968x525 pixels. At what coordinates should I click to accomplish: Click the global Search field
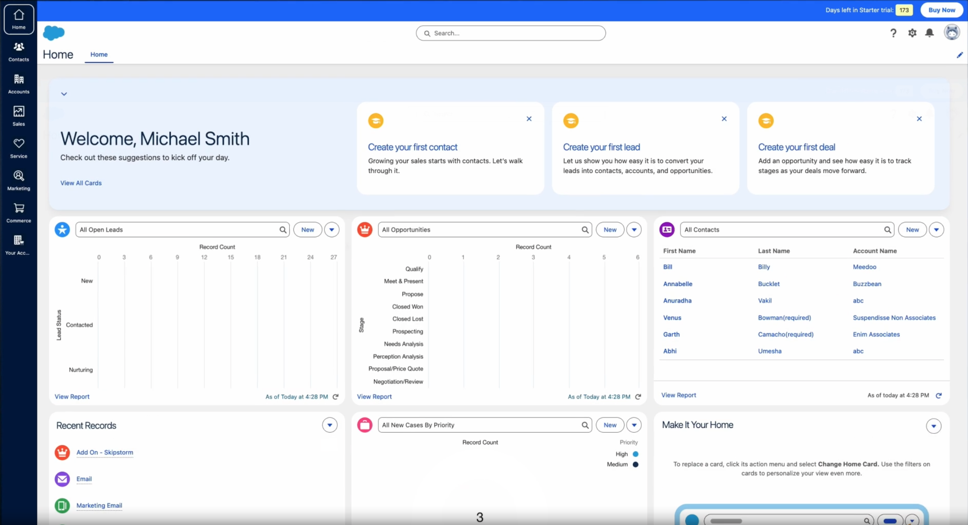pos(511,33)
